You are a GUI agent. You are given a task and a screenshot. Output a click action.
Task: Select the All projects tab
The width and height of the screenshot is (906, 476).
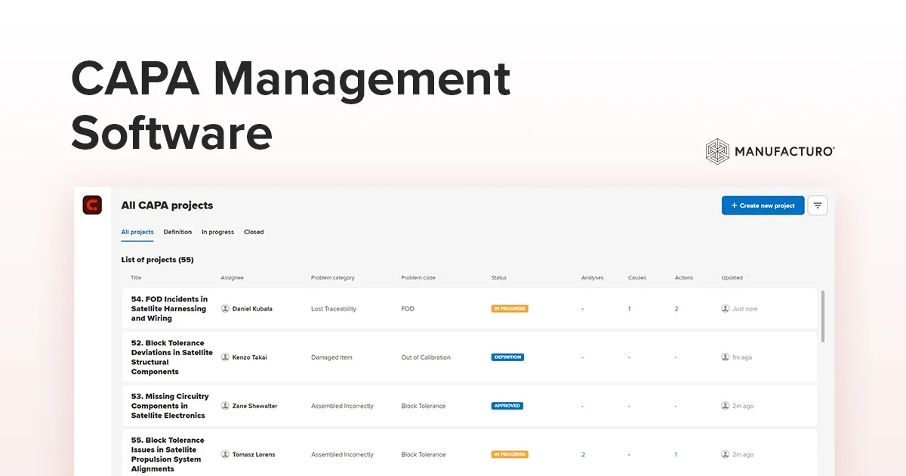pos(137,232)
